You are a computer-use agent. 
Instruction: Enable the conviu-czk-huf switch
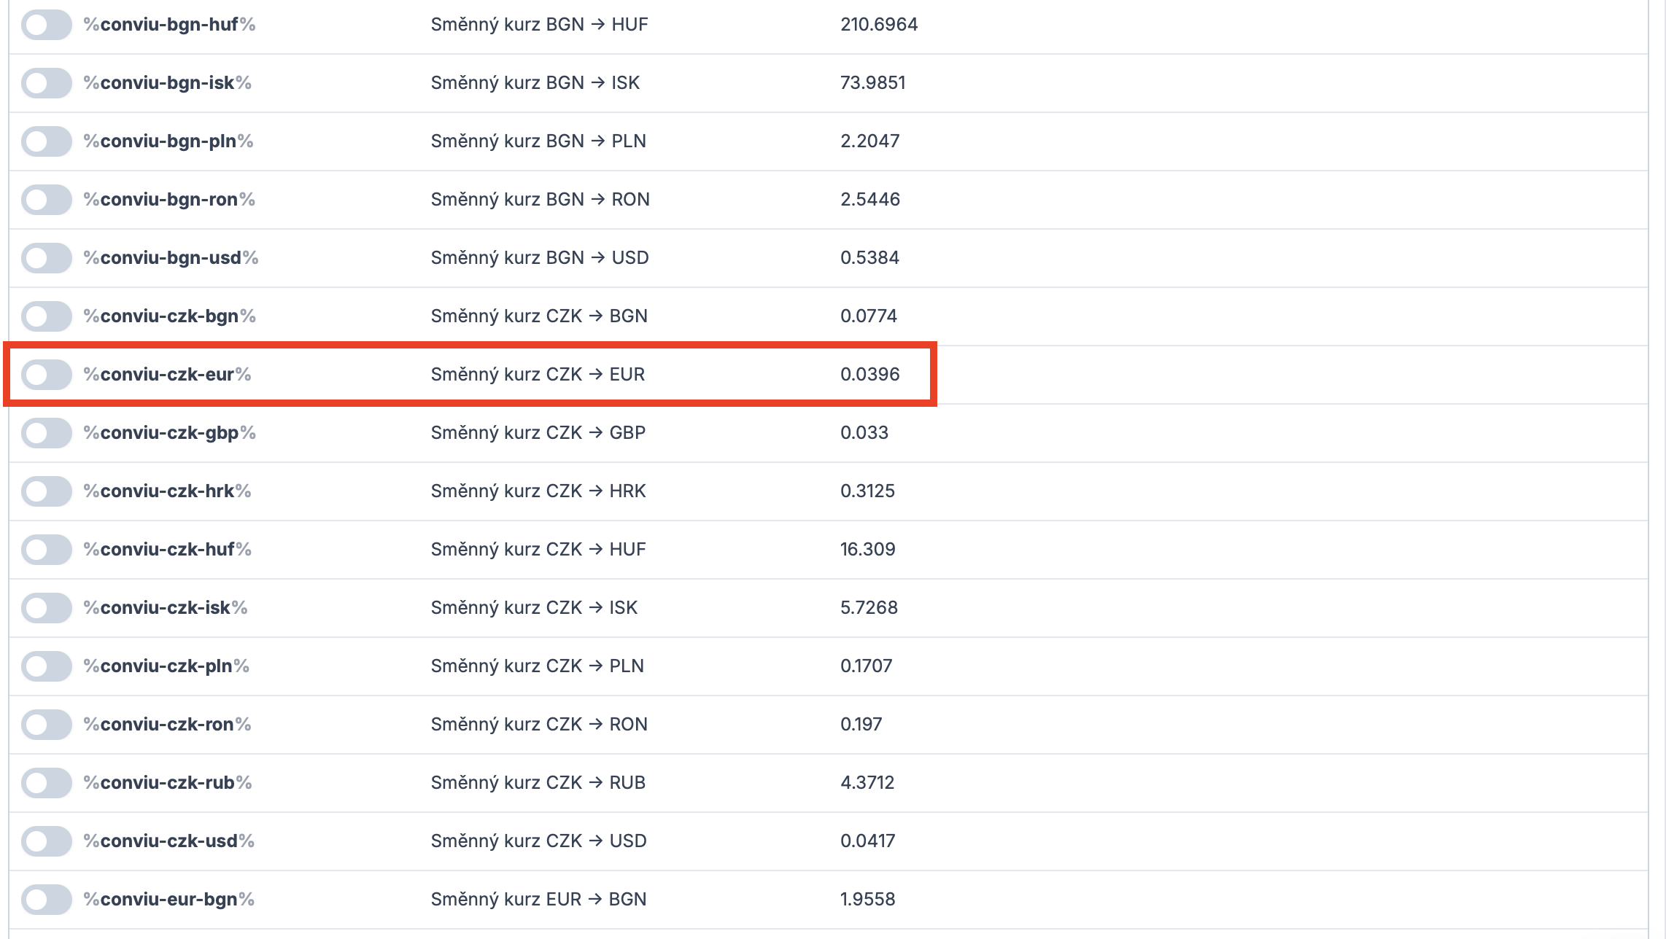pos(47,550)
